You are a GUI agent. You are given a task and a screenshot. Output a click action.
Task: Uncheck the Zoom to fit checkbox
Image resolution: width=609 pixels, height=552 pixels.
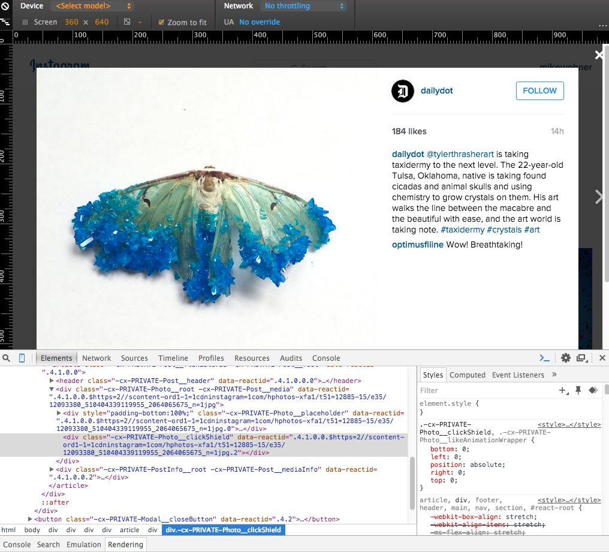tap(161, 22)
